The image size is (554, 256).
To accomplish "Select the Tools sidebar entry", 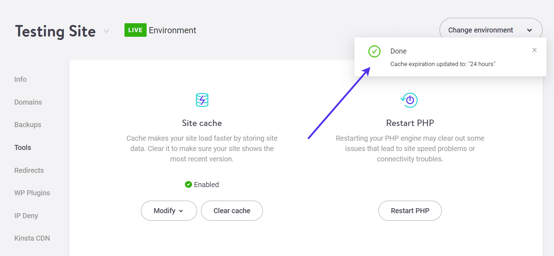I will tap(23, 147).
